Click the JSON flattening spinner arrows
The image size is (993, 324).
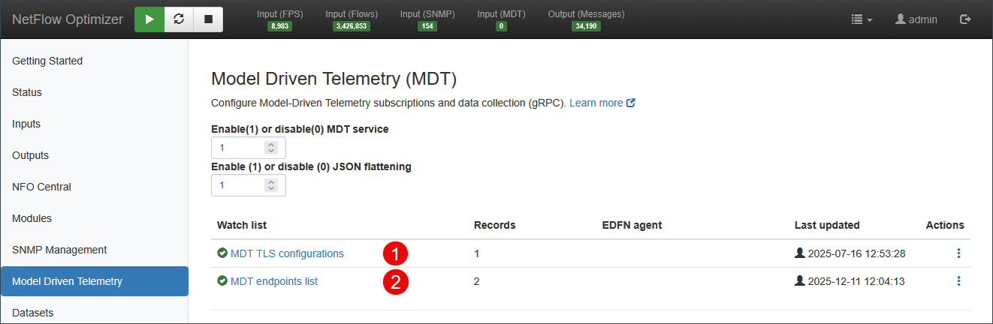(x=271, y=184)
